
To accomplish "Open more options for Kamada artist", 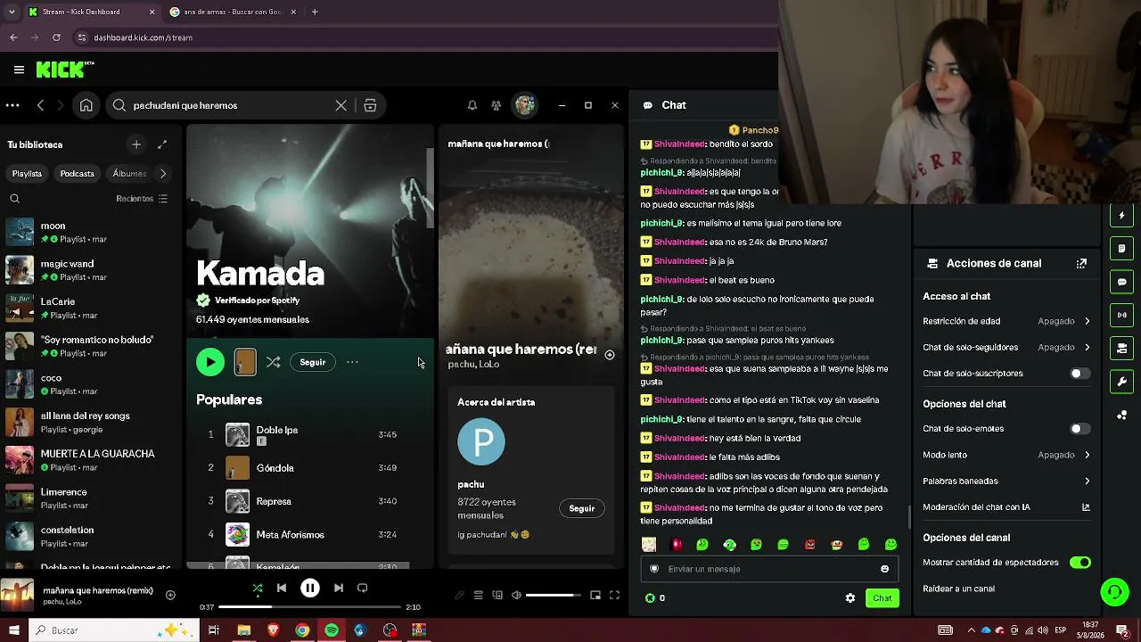I will [352, 362].
